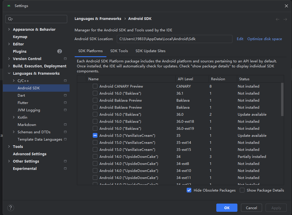Switch to the SDK Update Sites tab
This screenshot has width=292, height=215.
coord(151,51)
